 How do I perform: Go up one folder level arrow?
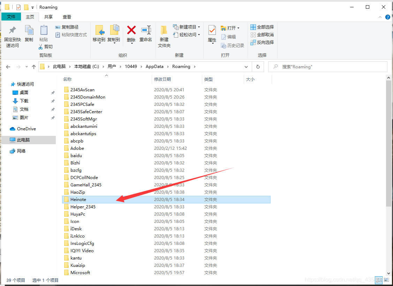click(x=34, y=67)
